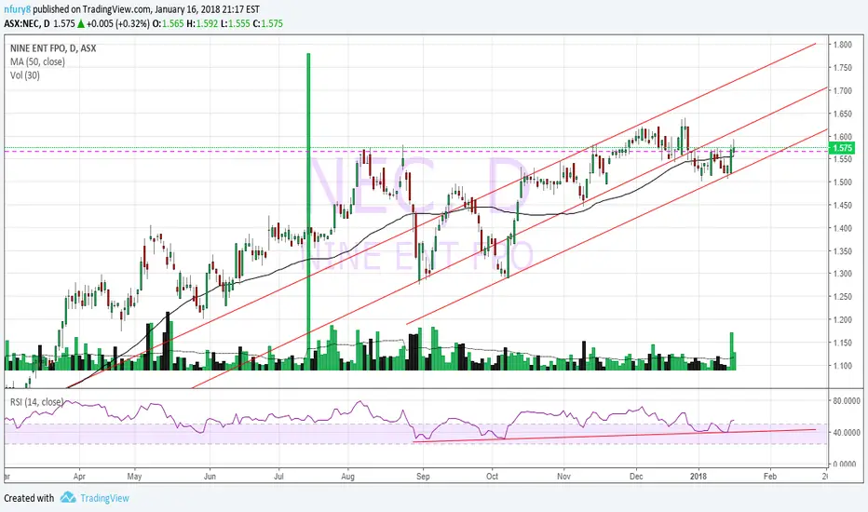Click the 80.0000 RSI axis label
This screenshot has height=512, width=868.
pos(847,400)
